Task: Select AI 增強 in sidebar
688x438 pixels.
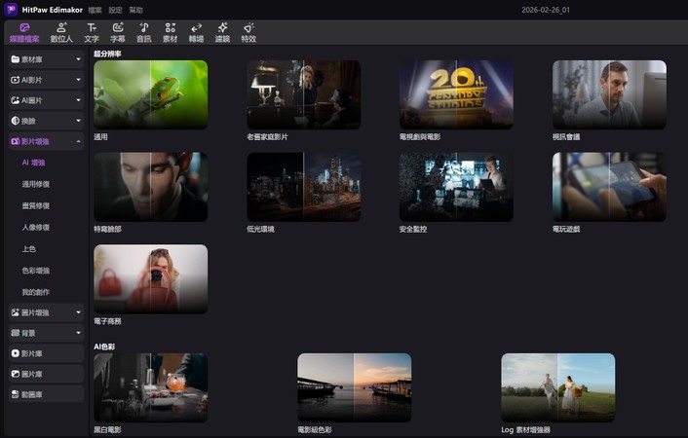Action: (33, 163)
